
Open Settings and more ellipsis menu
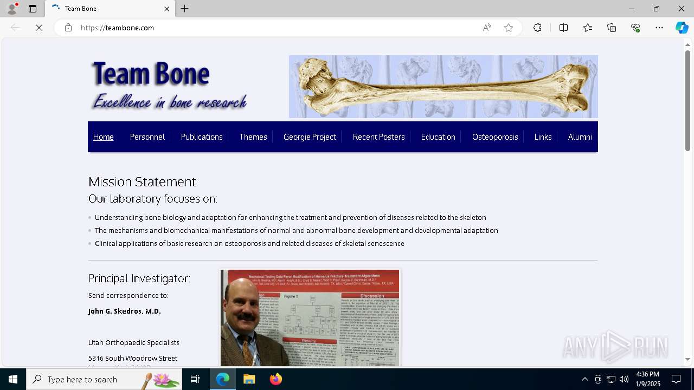pos(659,28)
